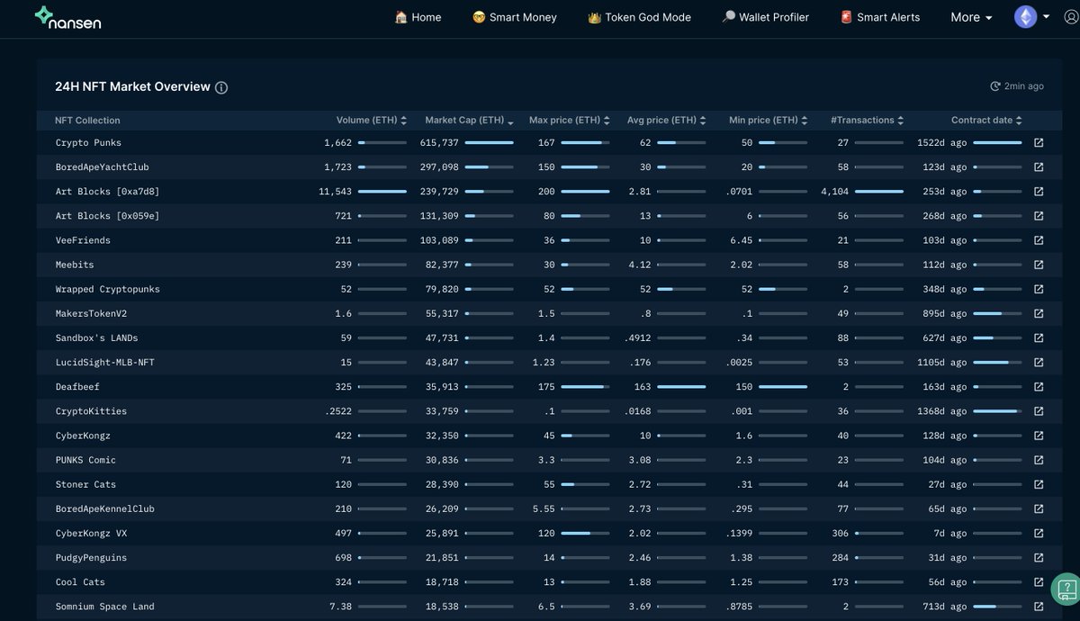This screenshot has height=621, width=1080.
Task: Click the Art Blocks [0xa7d8] volume bar
Action: (x=382, y=192)
